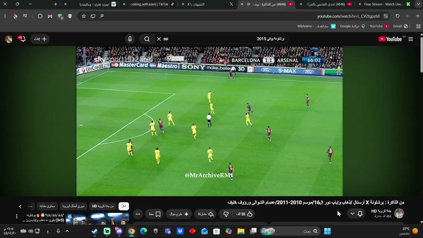Viewport: 423px width, 238px height.
Task: Select the الكل filter chip
Action: point(124,206)
